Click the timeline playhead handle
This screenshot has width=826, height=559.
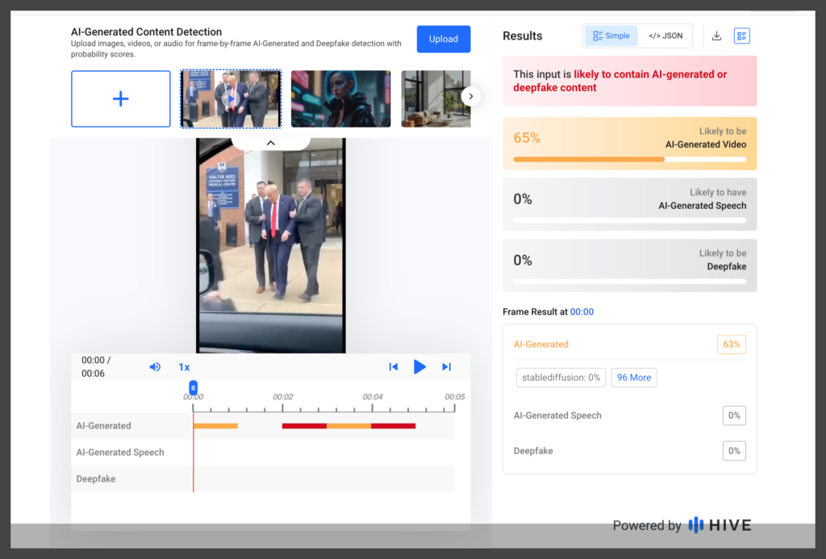[193, 387]
